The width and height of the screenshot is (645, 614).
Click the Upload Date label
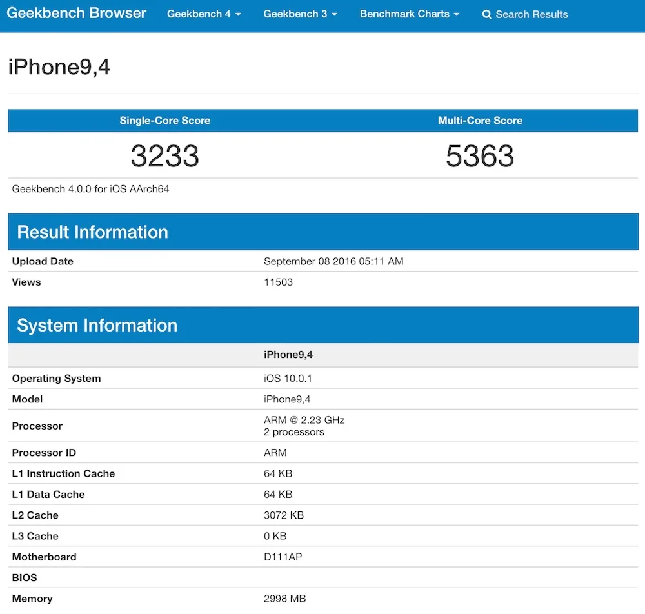(43, 262)
